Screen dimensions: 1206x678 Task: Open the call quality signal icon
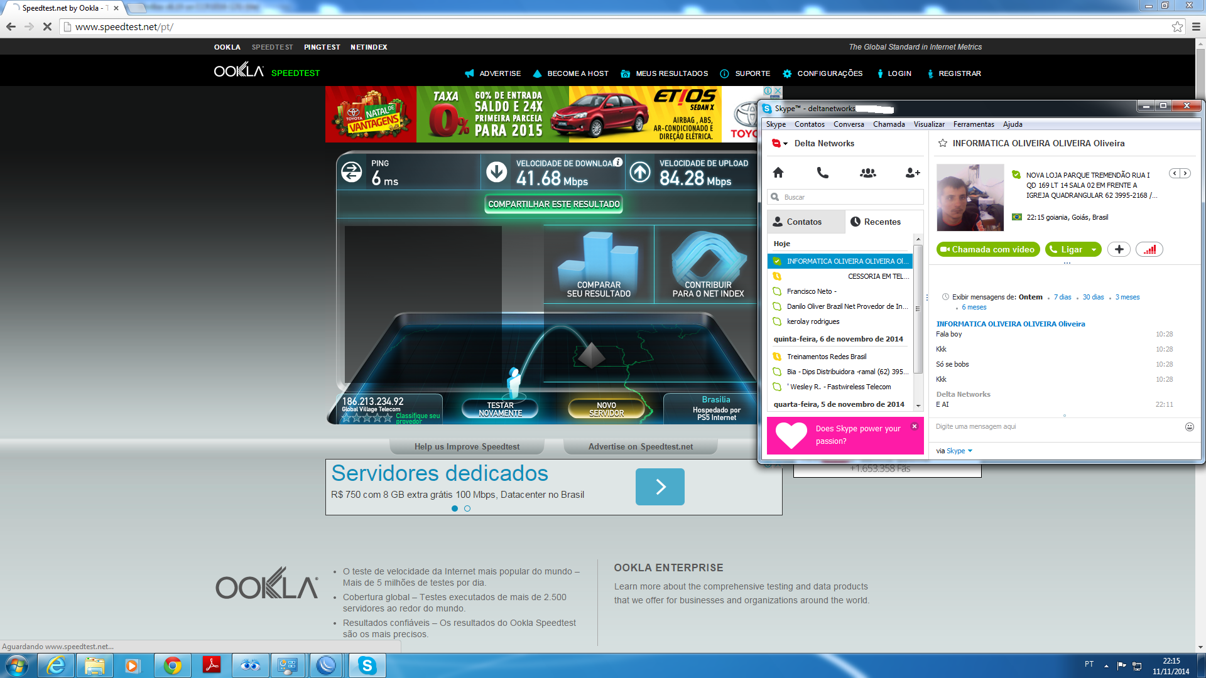click(x=1149, y=249)
